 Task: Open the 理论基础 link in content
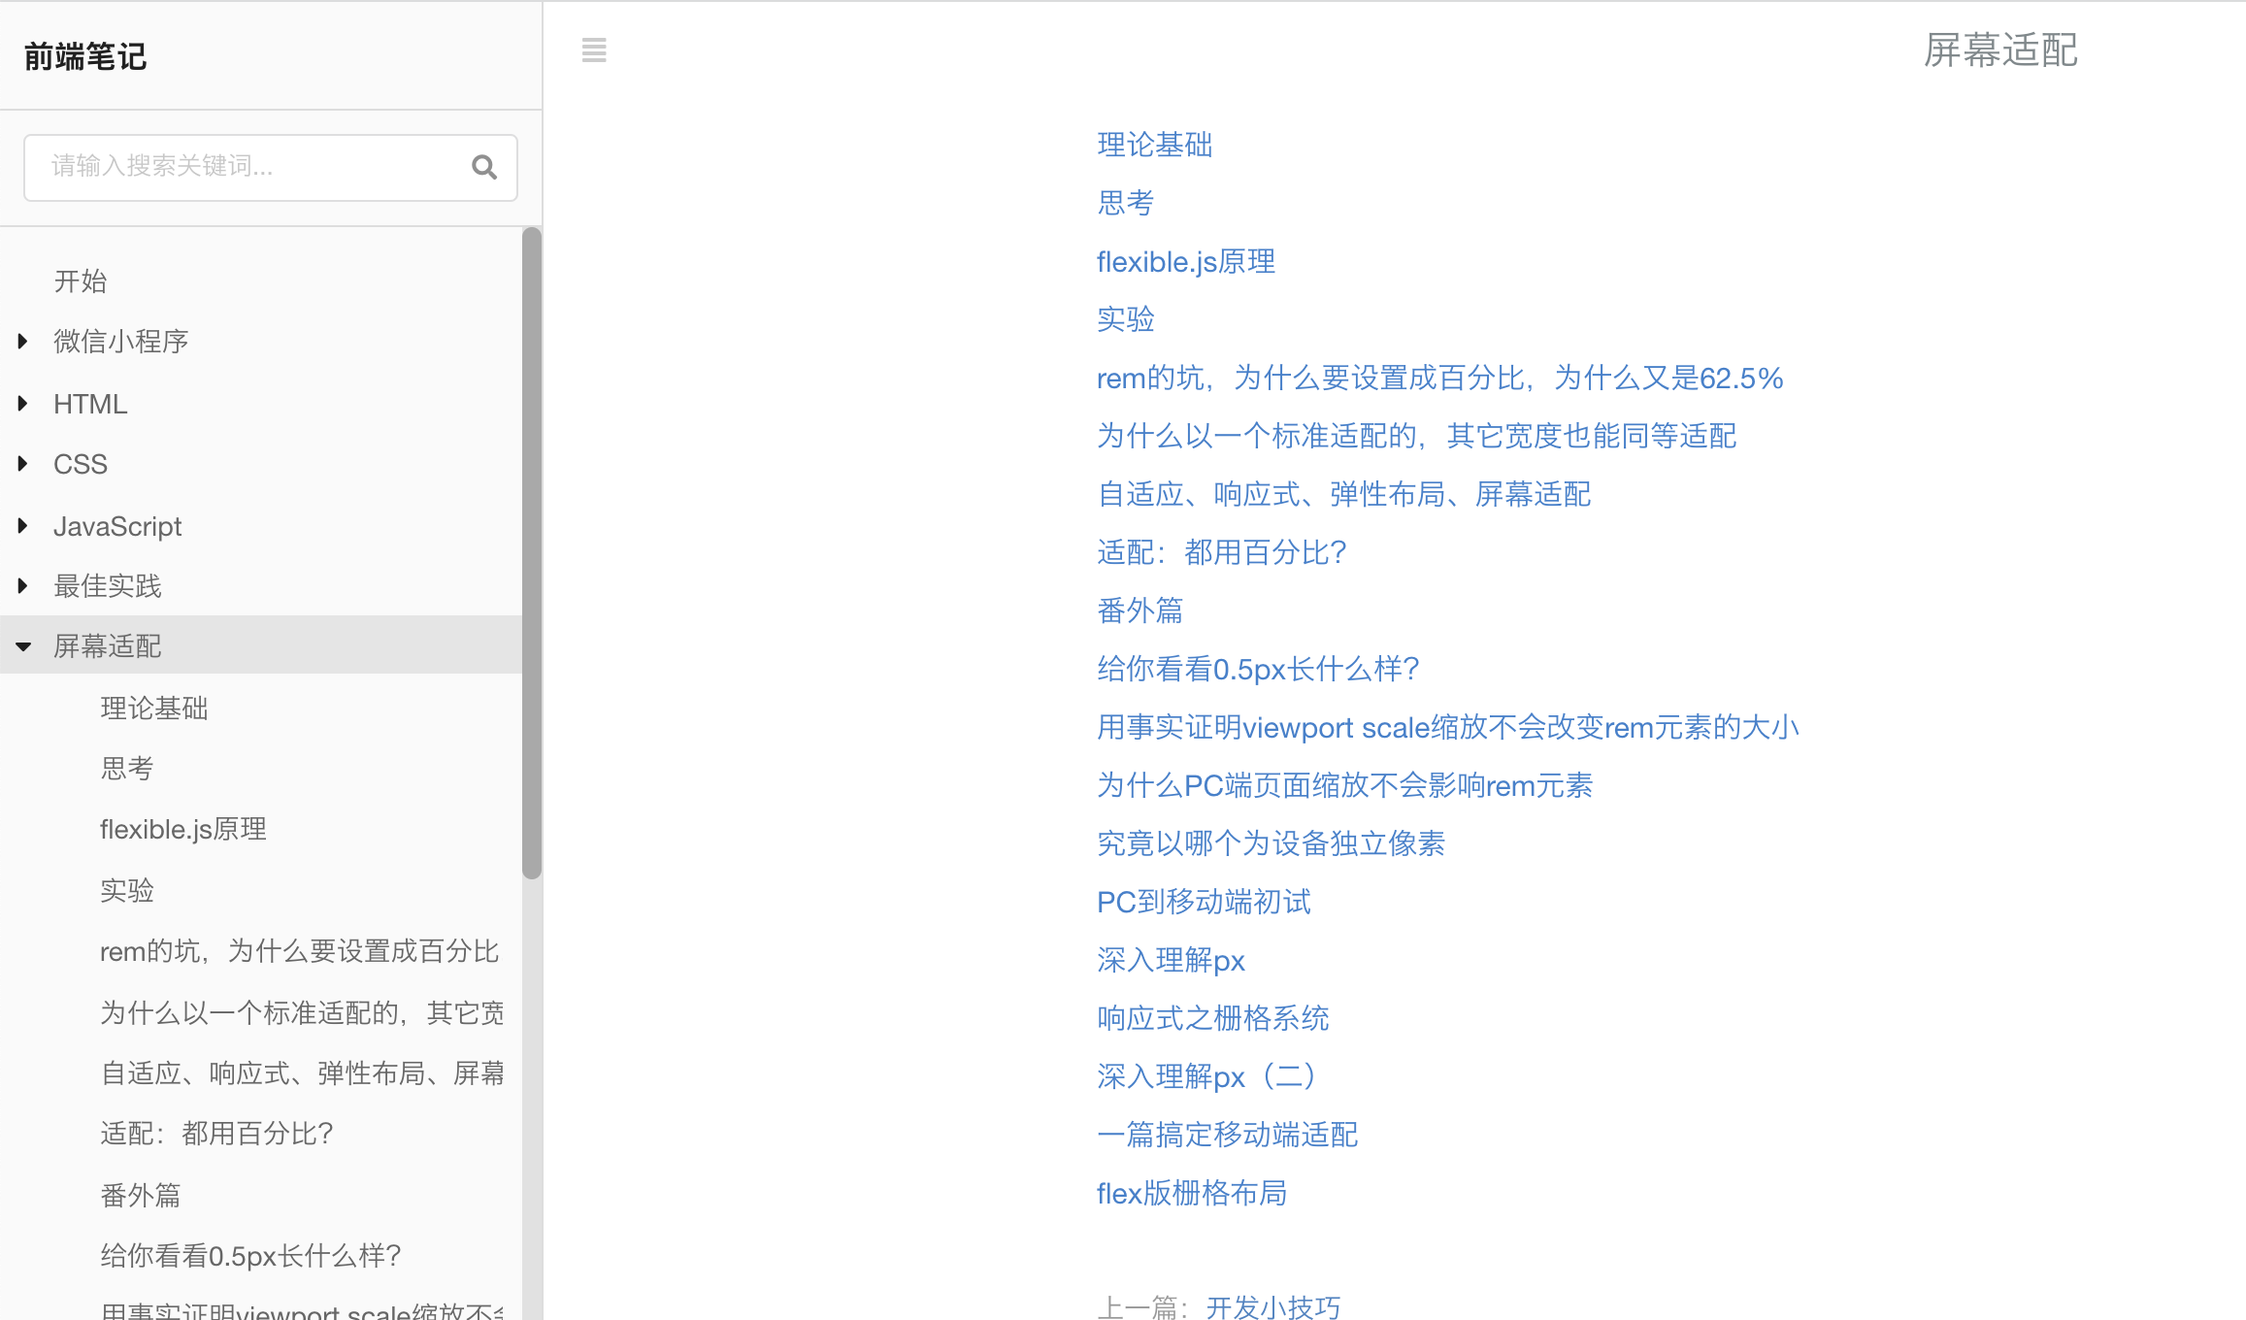click(1154, 145)
